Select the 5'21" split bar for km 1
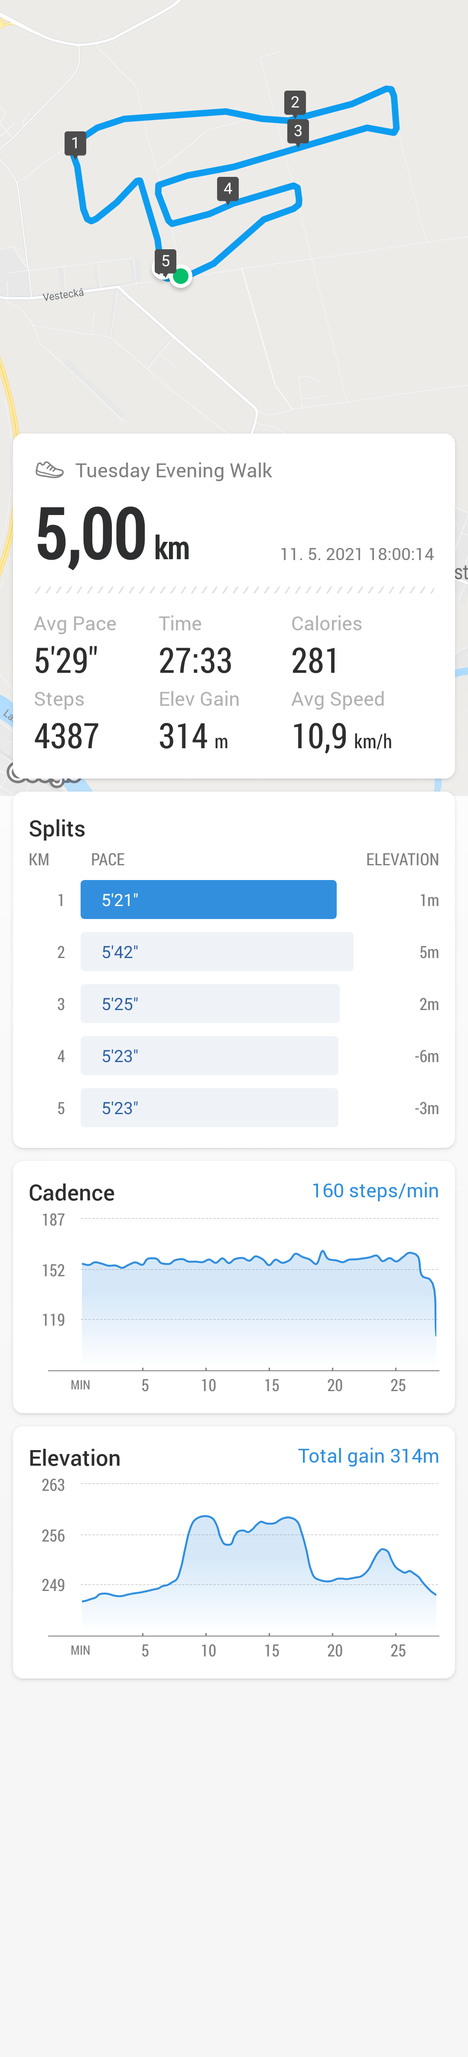This screenshot has height=2057, width=468. (208, 900)
